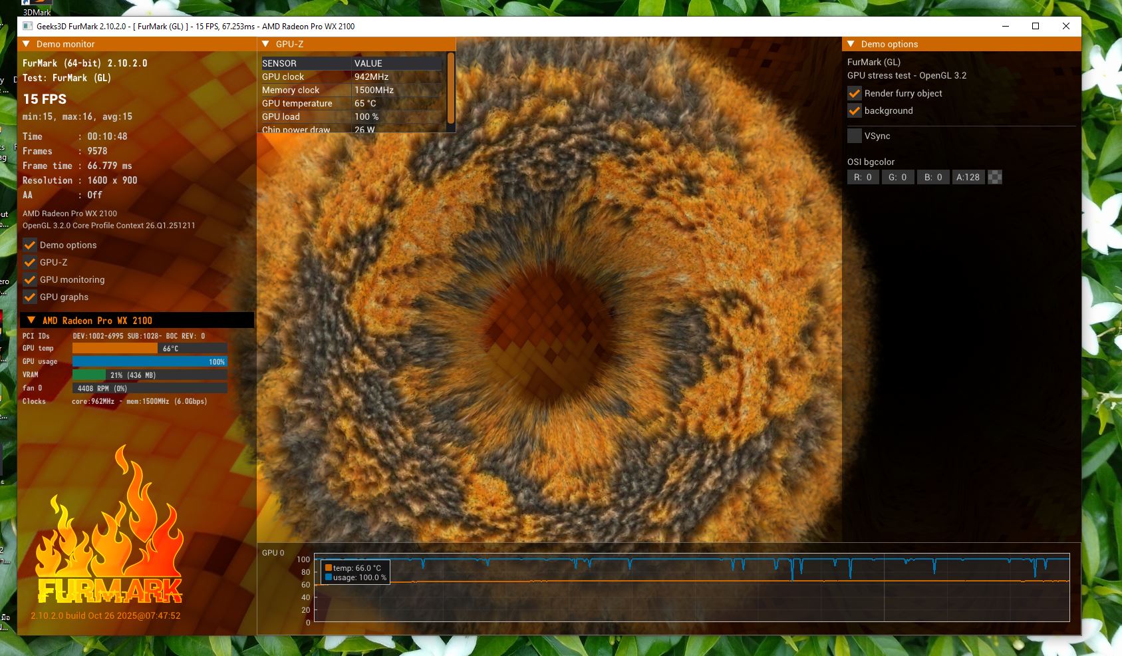Collapse the AMD Radeon Pro WX 2100 section
This screenshot has width=1122, height=656.
click(x=31, y=320)
